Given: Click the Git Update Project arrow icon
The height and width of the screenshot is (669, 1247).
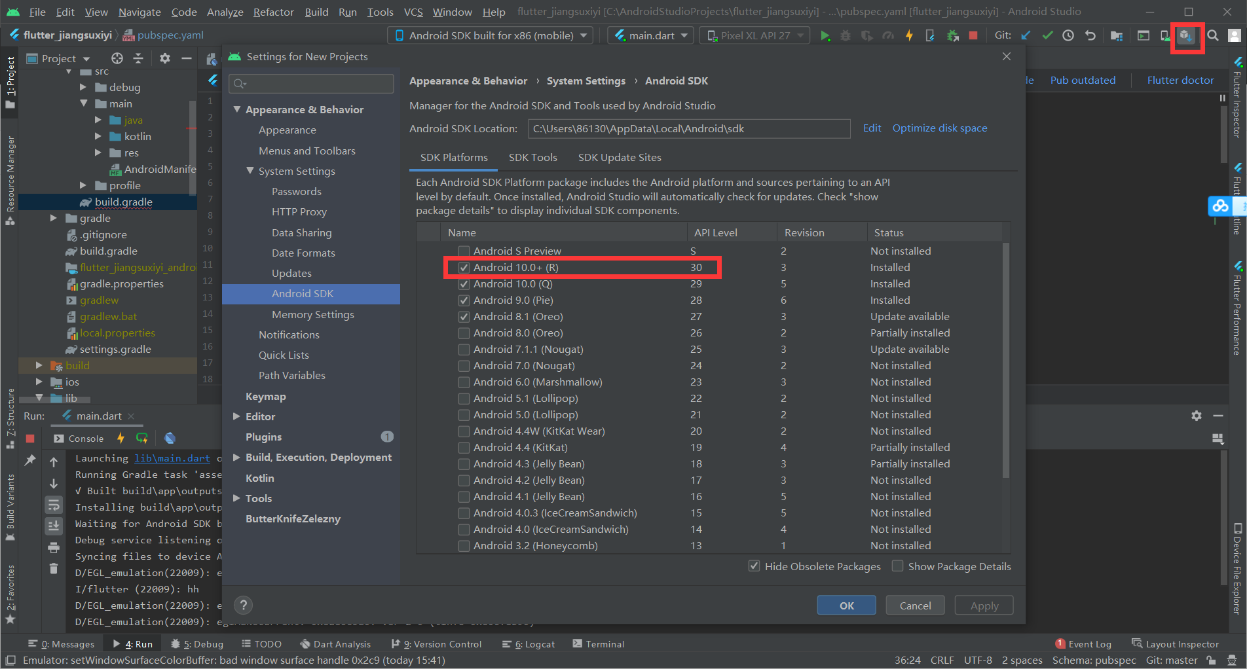Looking at the screenshot, I should (x=1026, y=35).
